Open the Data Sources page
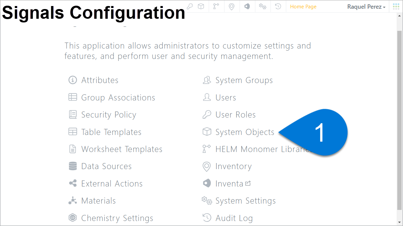The image size is (403, 226). [x=106, y=166]
